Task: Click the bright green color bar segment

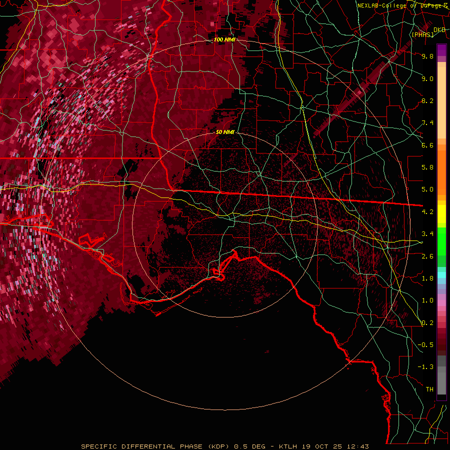Action: 441,240
